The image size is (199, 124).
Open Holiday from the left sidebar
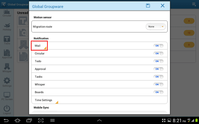[x=7, y=27]
